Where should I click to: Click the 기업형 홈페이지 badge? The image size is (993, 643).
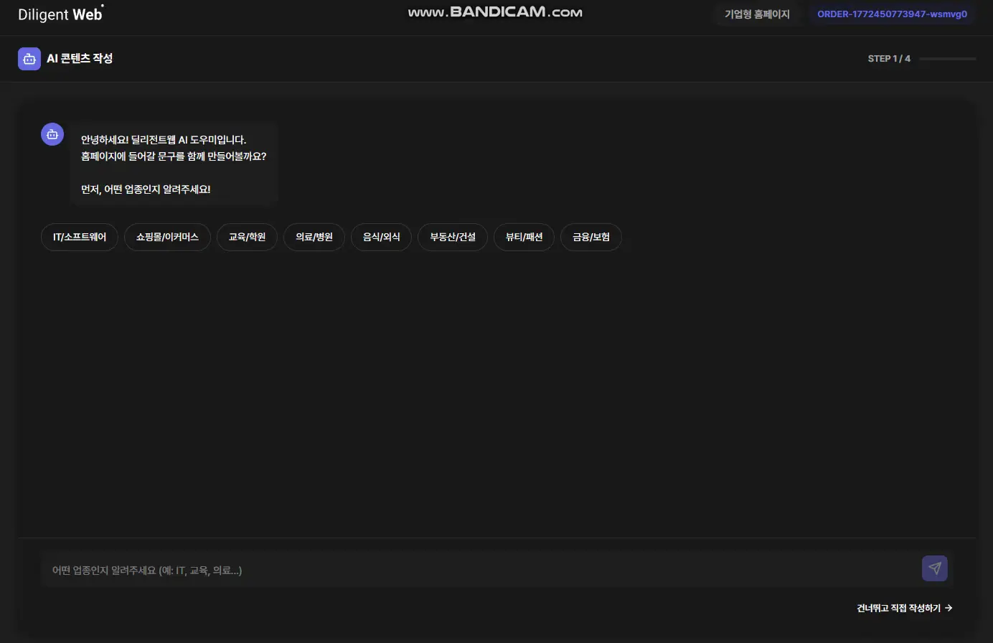click(x=757, y=14)
